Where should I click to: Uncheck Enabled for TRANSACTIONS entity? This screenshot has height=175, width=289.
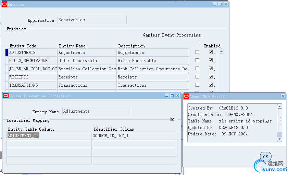(211, 85)
